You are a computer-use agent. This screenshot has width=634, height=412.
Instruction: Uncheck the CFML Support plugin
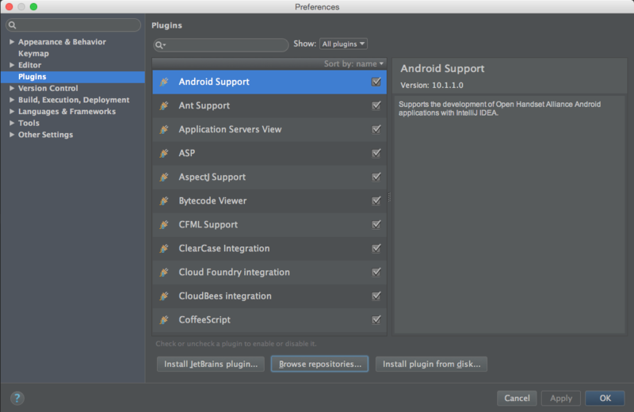click(376, 224)
